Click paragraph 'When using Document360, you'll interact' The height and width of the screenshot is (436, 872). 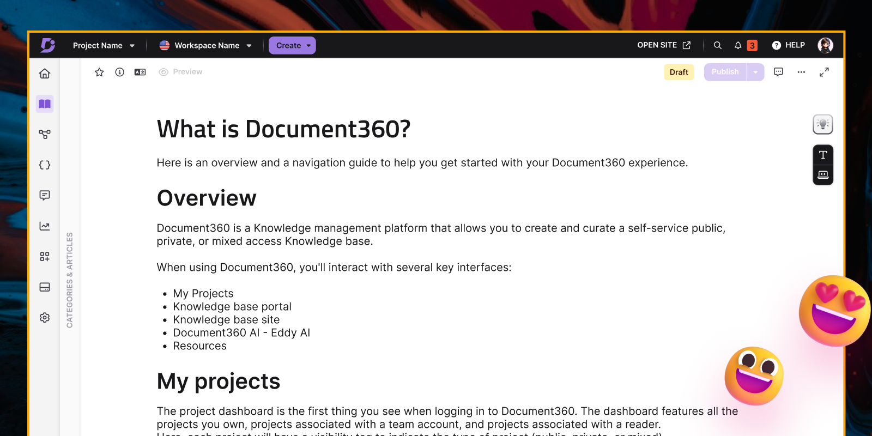pos(334,268)
